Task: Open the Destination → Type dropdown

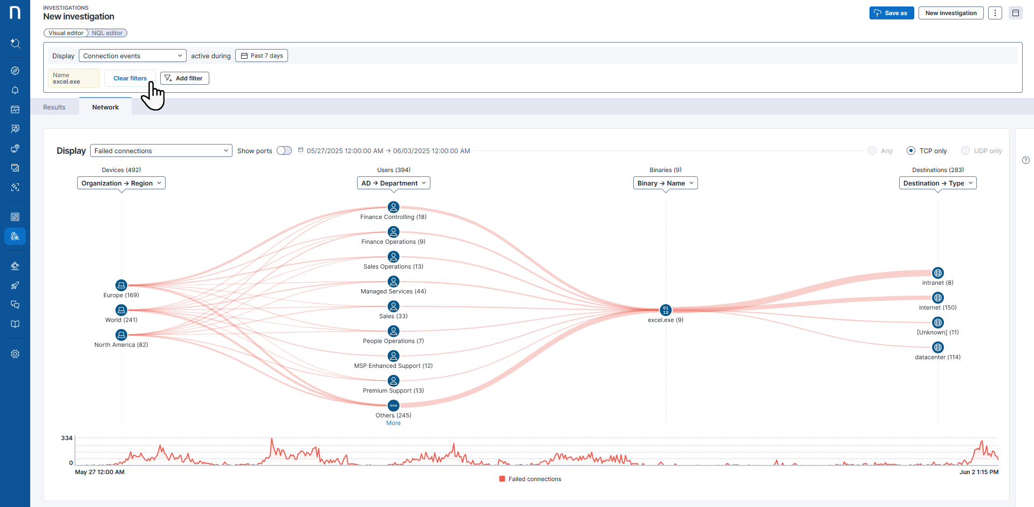Action: [x=937, y=183]
